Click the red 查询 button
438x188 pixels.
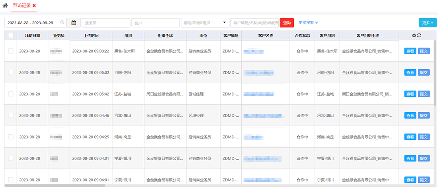point(287,23)
